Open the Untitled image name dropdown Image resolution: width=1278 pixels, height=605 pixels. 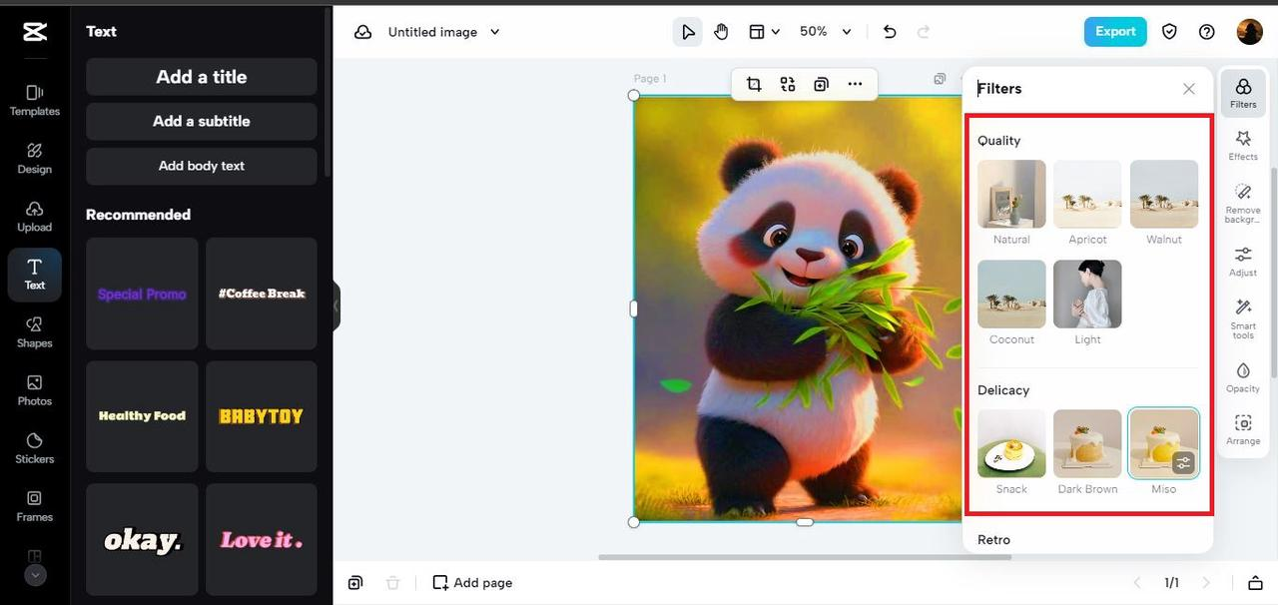[444, 32]
